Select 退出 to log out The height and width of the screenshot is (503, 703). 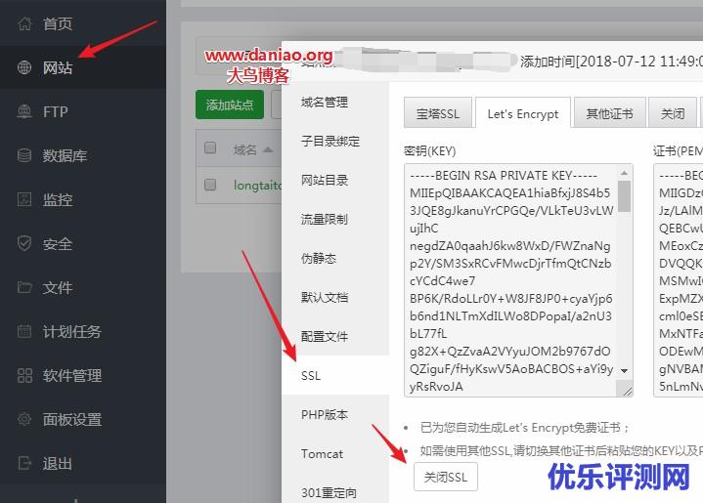click(x=58, y=463)
